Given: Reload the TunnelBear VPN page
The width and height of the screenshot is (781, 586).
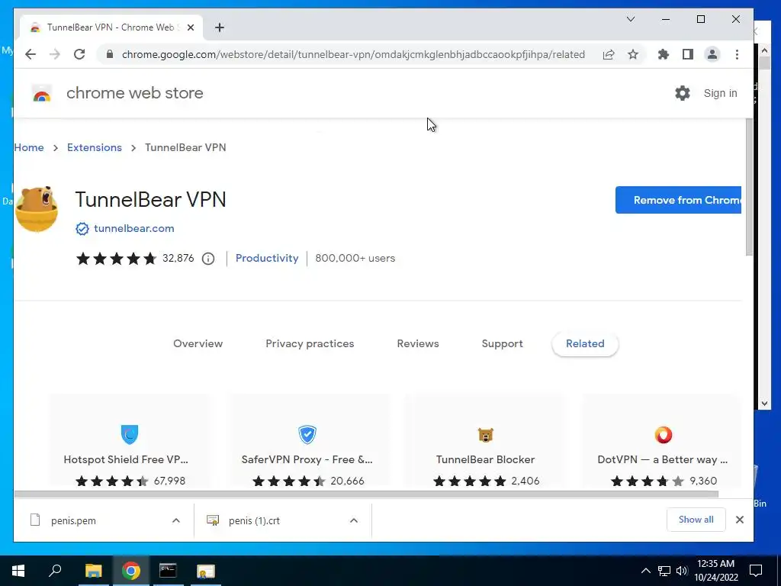Looking at the screenshot, I should click(79, 54).
